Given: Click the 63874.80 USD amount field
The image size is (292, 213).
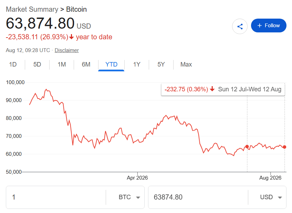Looking at the screenshot, I should (x=198, y=197).
